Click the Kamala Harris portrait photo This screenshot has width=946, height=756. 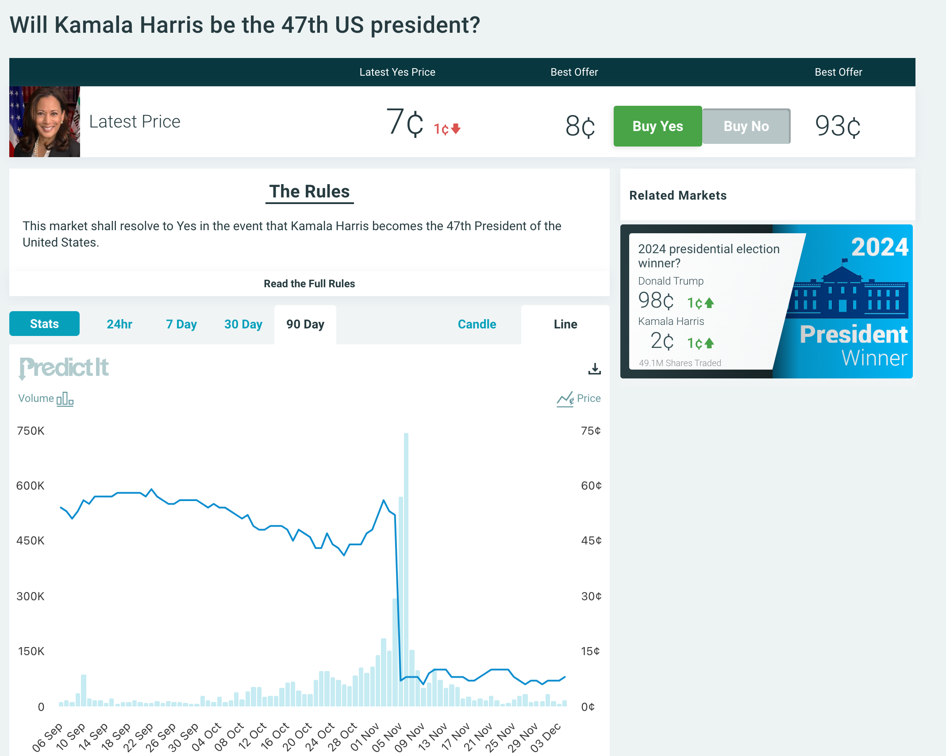[x=45, y=122]
